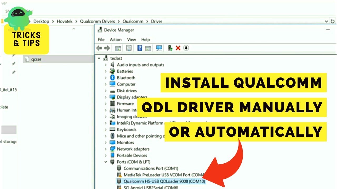
Task: Click the Device Manager title bar icon
Action: (x=100, y=30)
